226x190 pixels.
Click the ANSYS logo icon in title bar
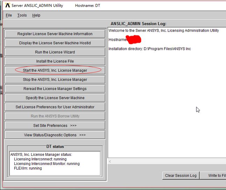7,5
